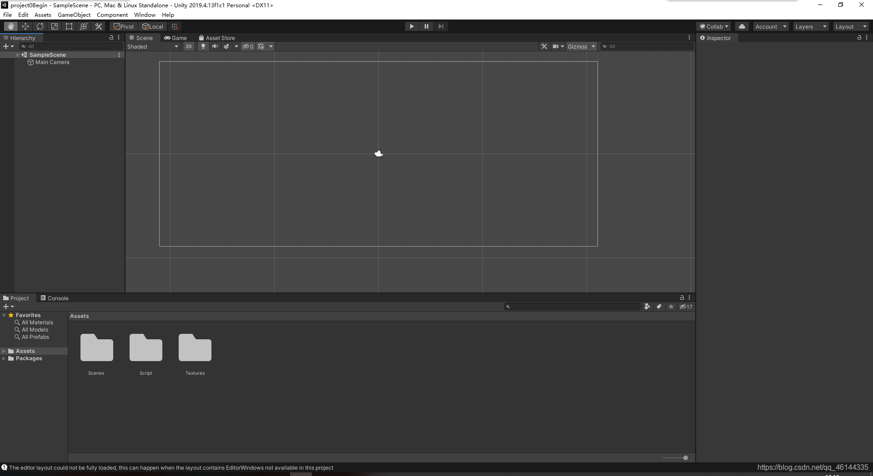Screen dimensions: 873x476
Task: Open Project create plus dropdown
Action: click(9, 307)
